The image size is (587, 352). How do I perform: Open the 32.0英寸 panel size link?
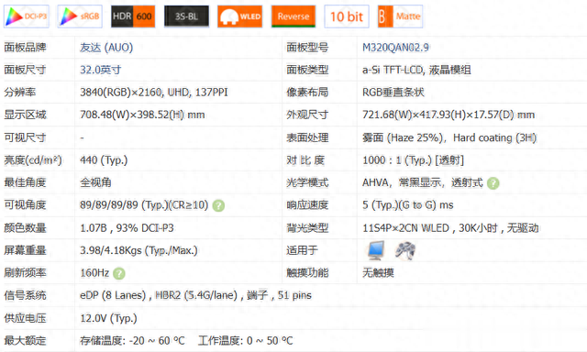coord(100,70)
